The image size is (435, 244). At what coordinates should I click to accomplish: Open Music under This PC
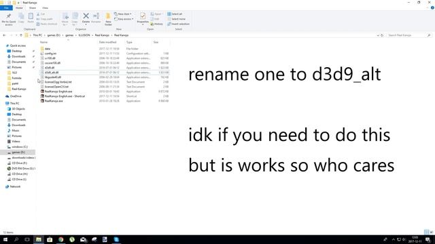(x=15, y=131)
